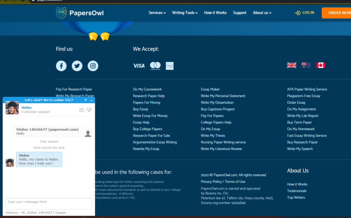Open Fast Essay Writing Service link
The image size is (351, 218).
pyautogui.click(x=307, y=136)
